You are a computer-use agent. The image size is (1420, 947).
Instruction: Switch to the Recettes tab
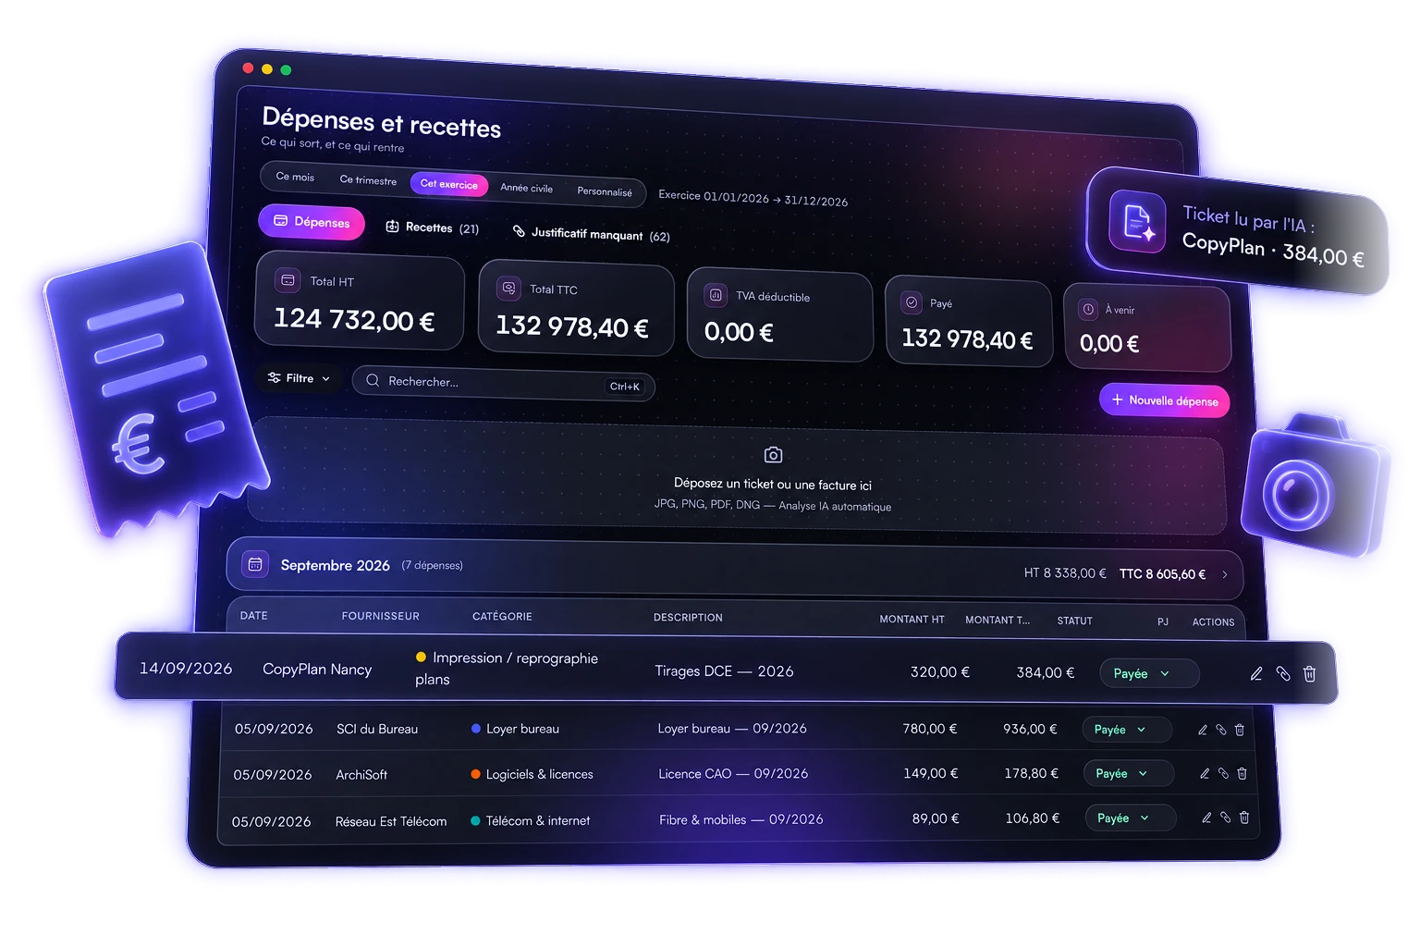[432, 228]
